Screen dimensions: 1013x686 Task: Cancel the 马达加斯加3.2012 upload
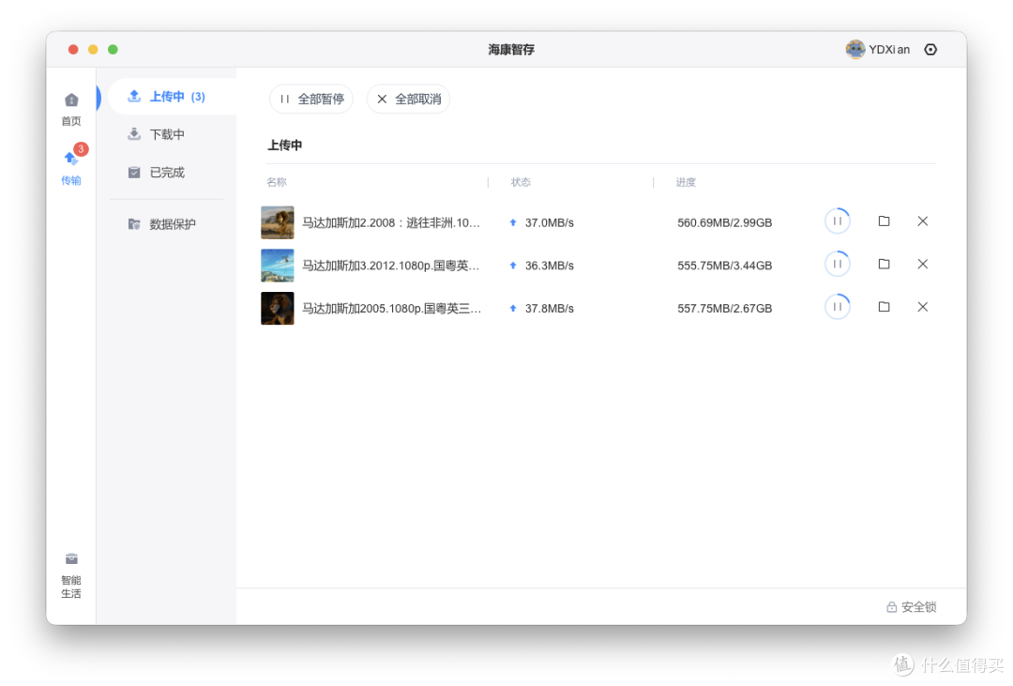click(x=923, y=264)
